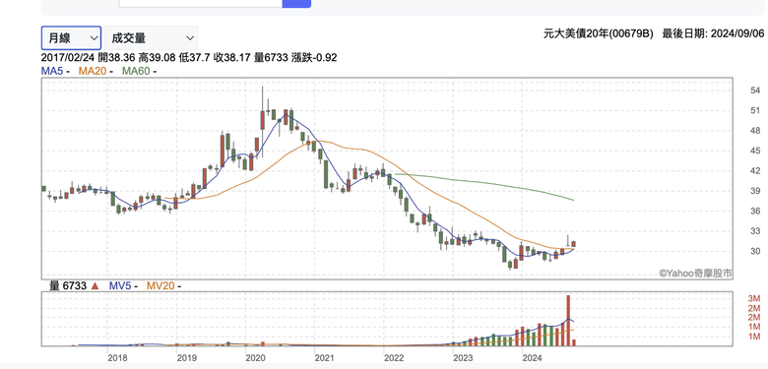Click the 2021 label on the time axis
The width and height of the screenshot is (768, 369).
[x=324, y=358]
